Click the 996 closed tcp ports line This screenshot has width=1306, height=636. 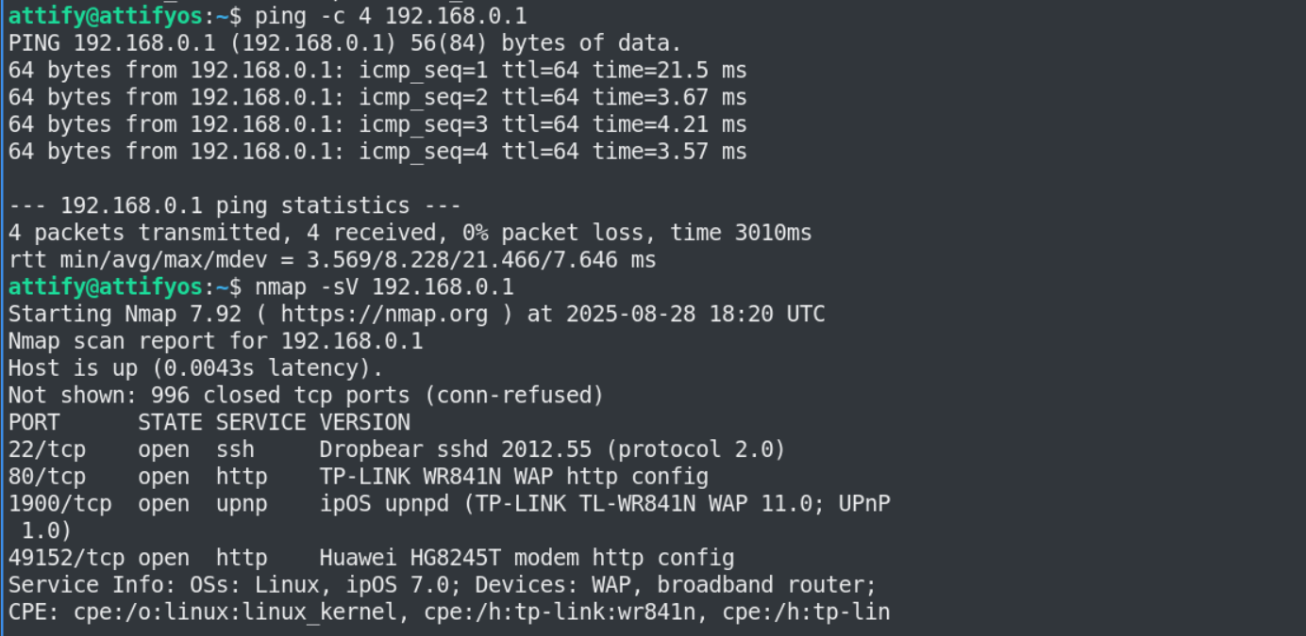click(x=306, y=395)
